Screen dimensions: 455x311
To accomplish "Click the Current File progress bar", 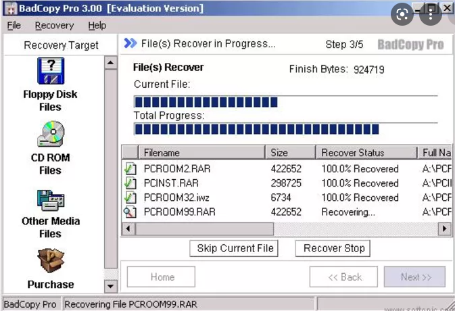I will tap(286, 102).
